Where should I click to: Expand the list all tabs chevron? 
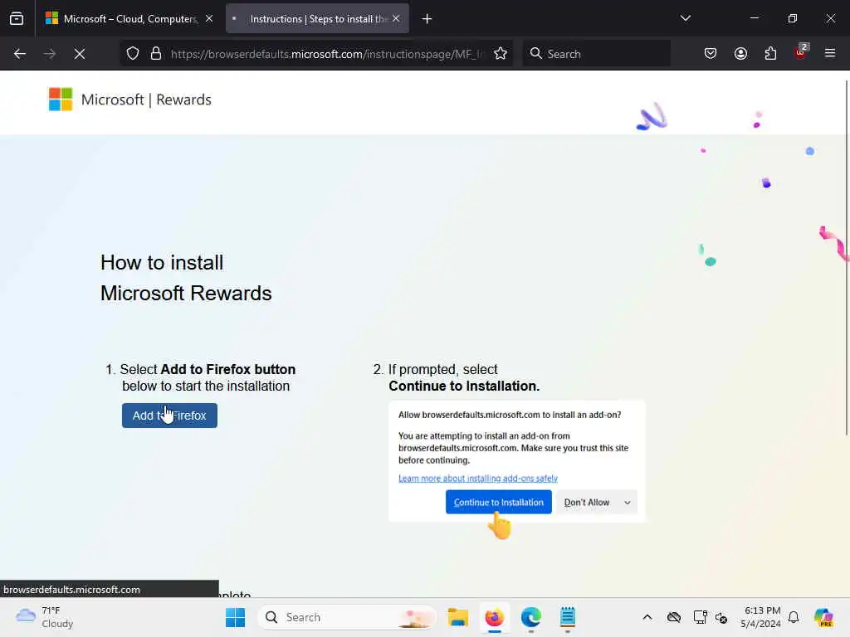tap(685, 18)
